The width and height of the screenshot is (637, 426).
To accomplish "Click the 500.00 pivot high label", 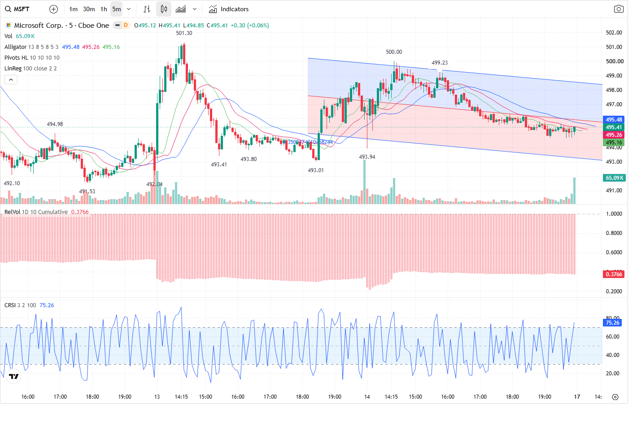I will pyautogui.click(x=394, y=52).
